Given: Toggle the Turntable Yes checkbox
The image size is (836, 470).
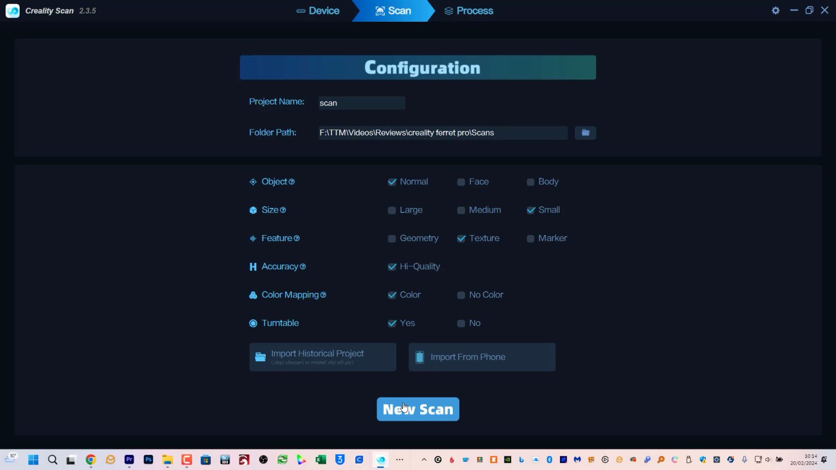Looking at the screenshot, I should 392,323.
